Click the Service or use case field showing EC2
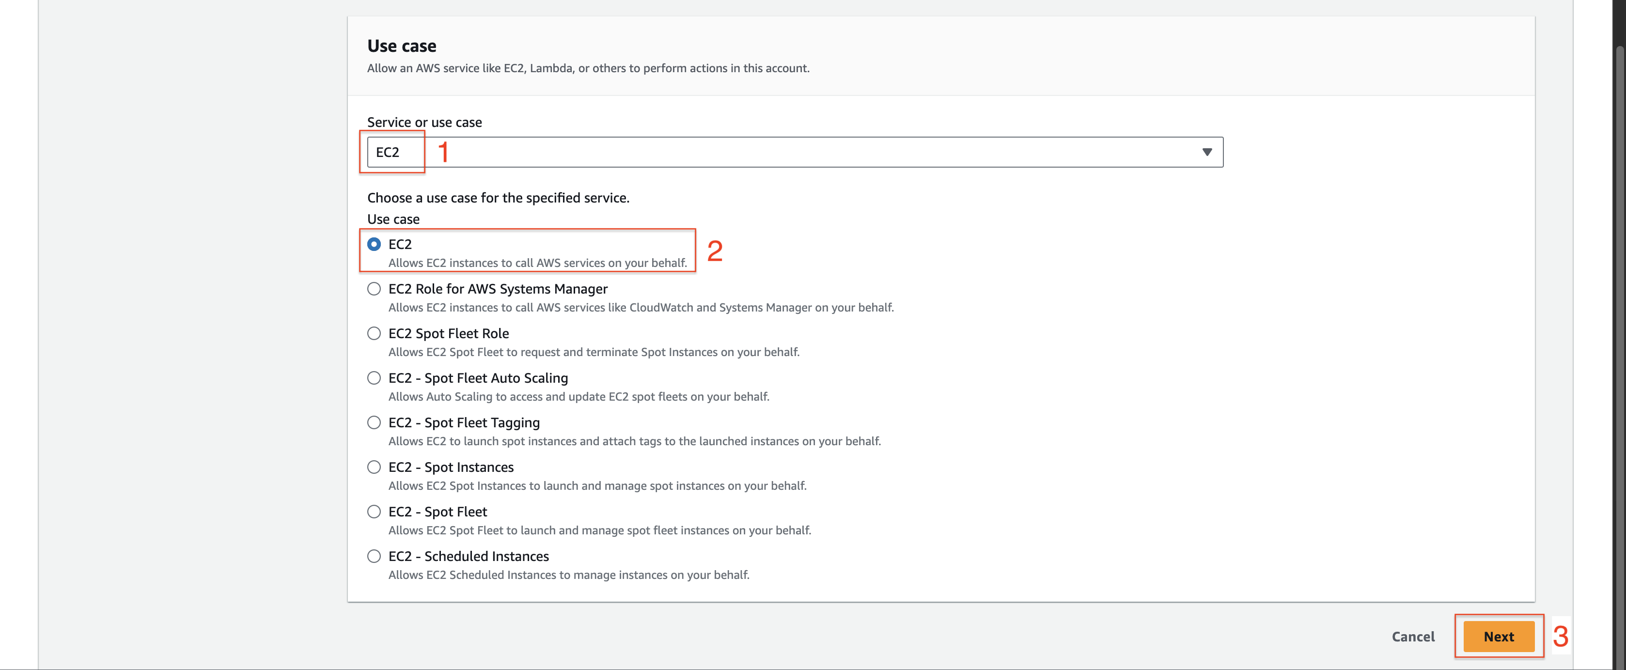1626x670 pixels. (795, 152)
